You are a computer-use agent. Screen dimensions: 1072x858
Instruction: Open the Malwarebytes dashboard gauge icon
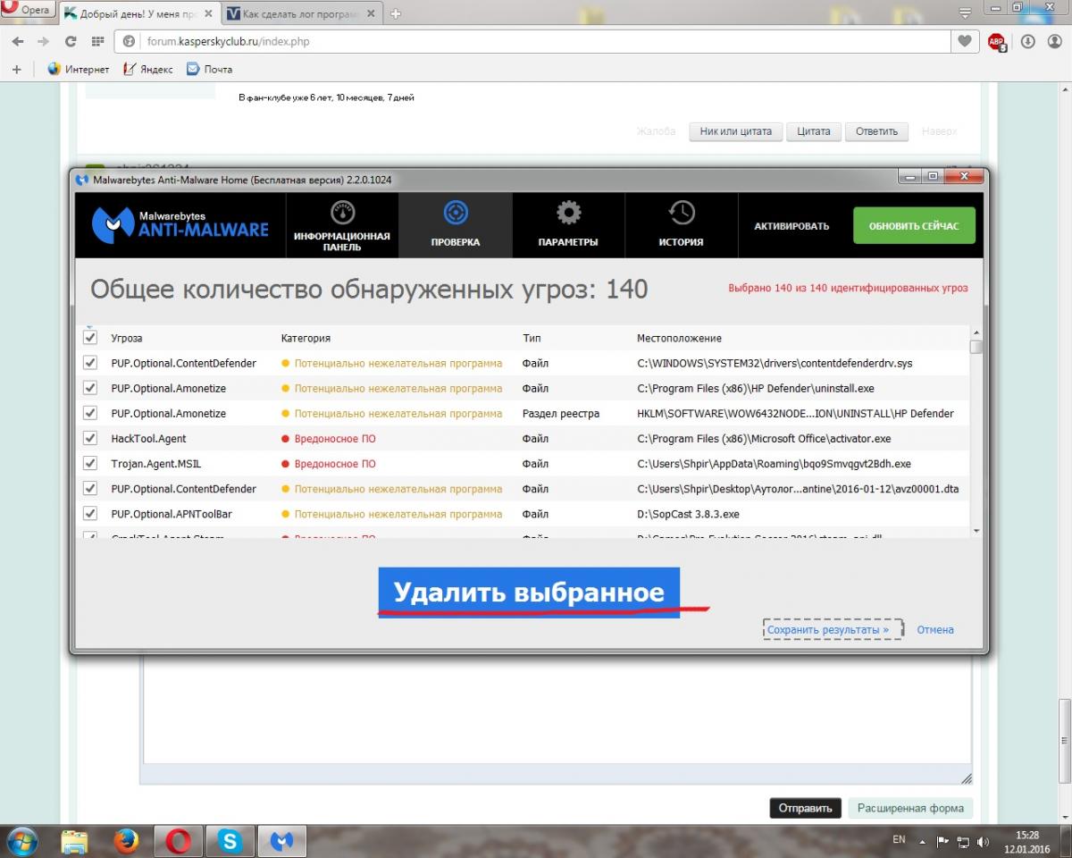[x=342, y=214]
